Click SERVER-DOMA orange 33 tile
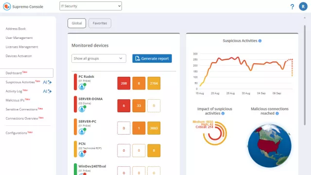Screen dimensions: 311x175 pos(139,106)
